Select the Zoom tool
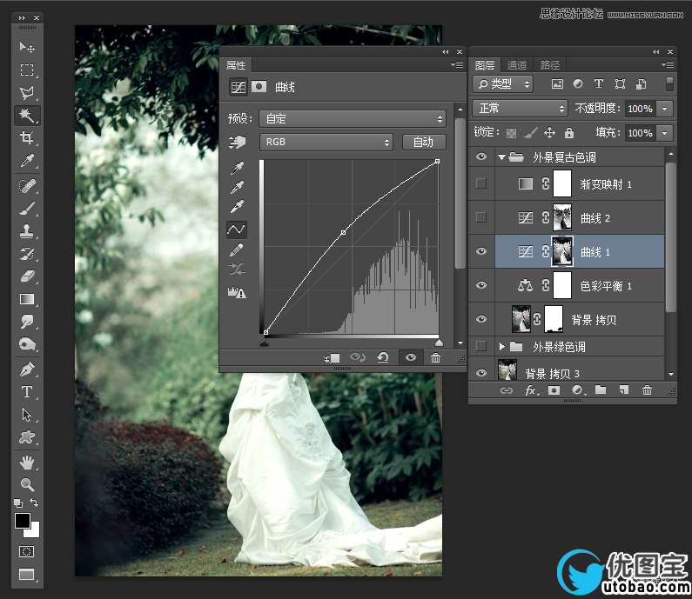The height and width of the screenshot is (599, 692). click(x=27, y=484)
